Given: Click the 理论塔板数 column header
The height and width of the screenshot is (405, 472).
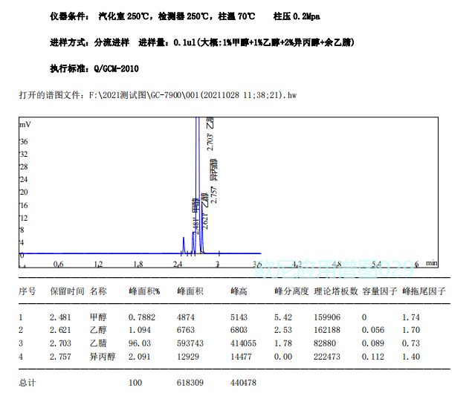Looking at the screenshot, I should pos(336,291).
